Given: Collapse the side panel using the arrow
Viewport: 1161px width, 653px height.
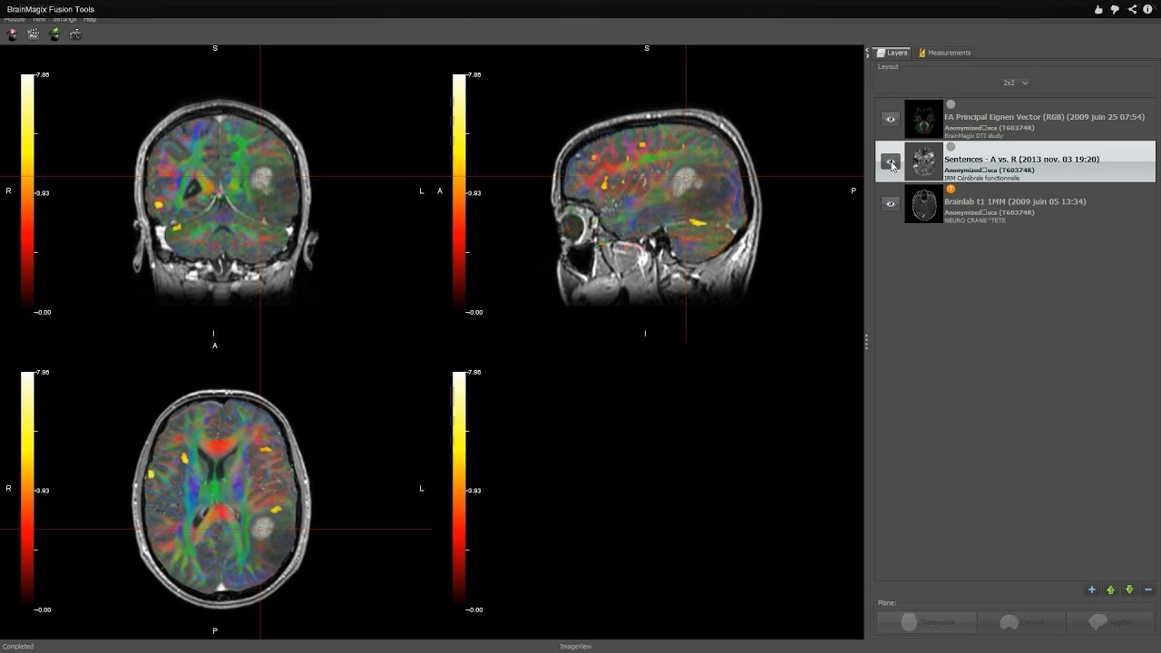Looking at the screenshot, I should point(867,53).
